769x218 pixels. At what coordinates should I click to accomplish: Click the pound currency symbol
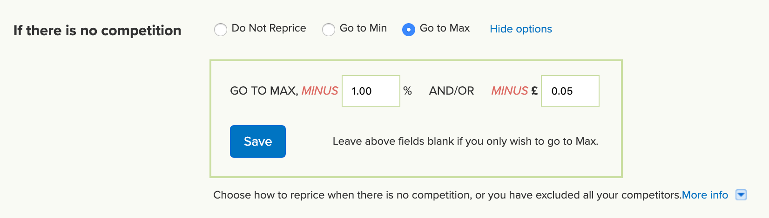point(534,91)
